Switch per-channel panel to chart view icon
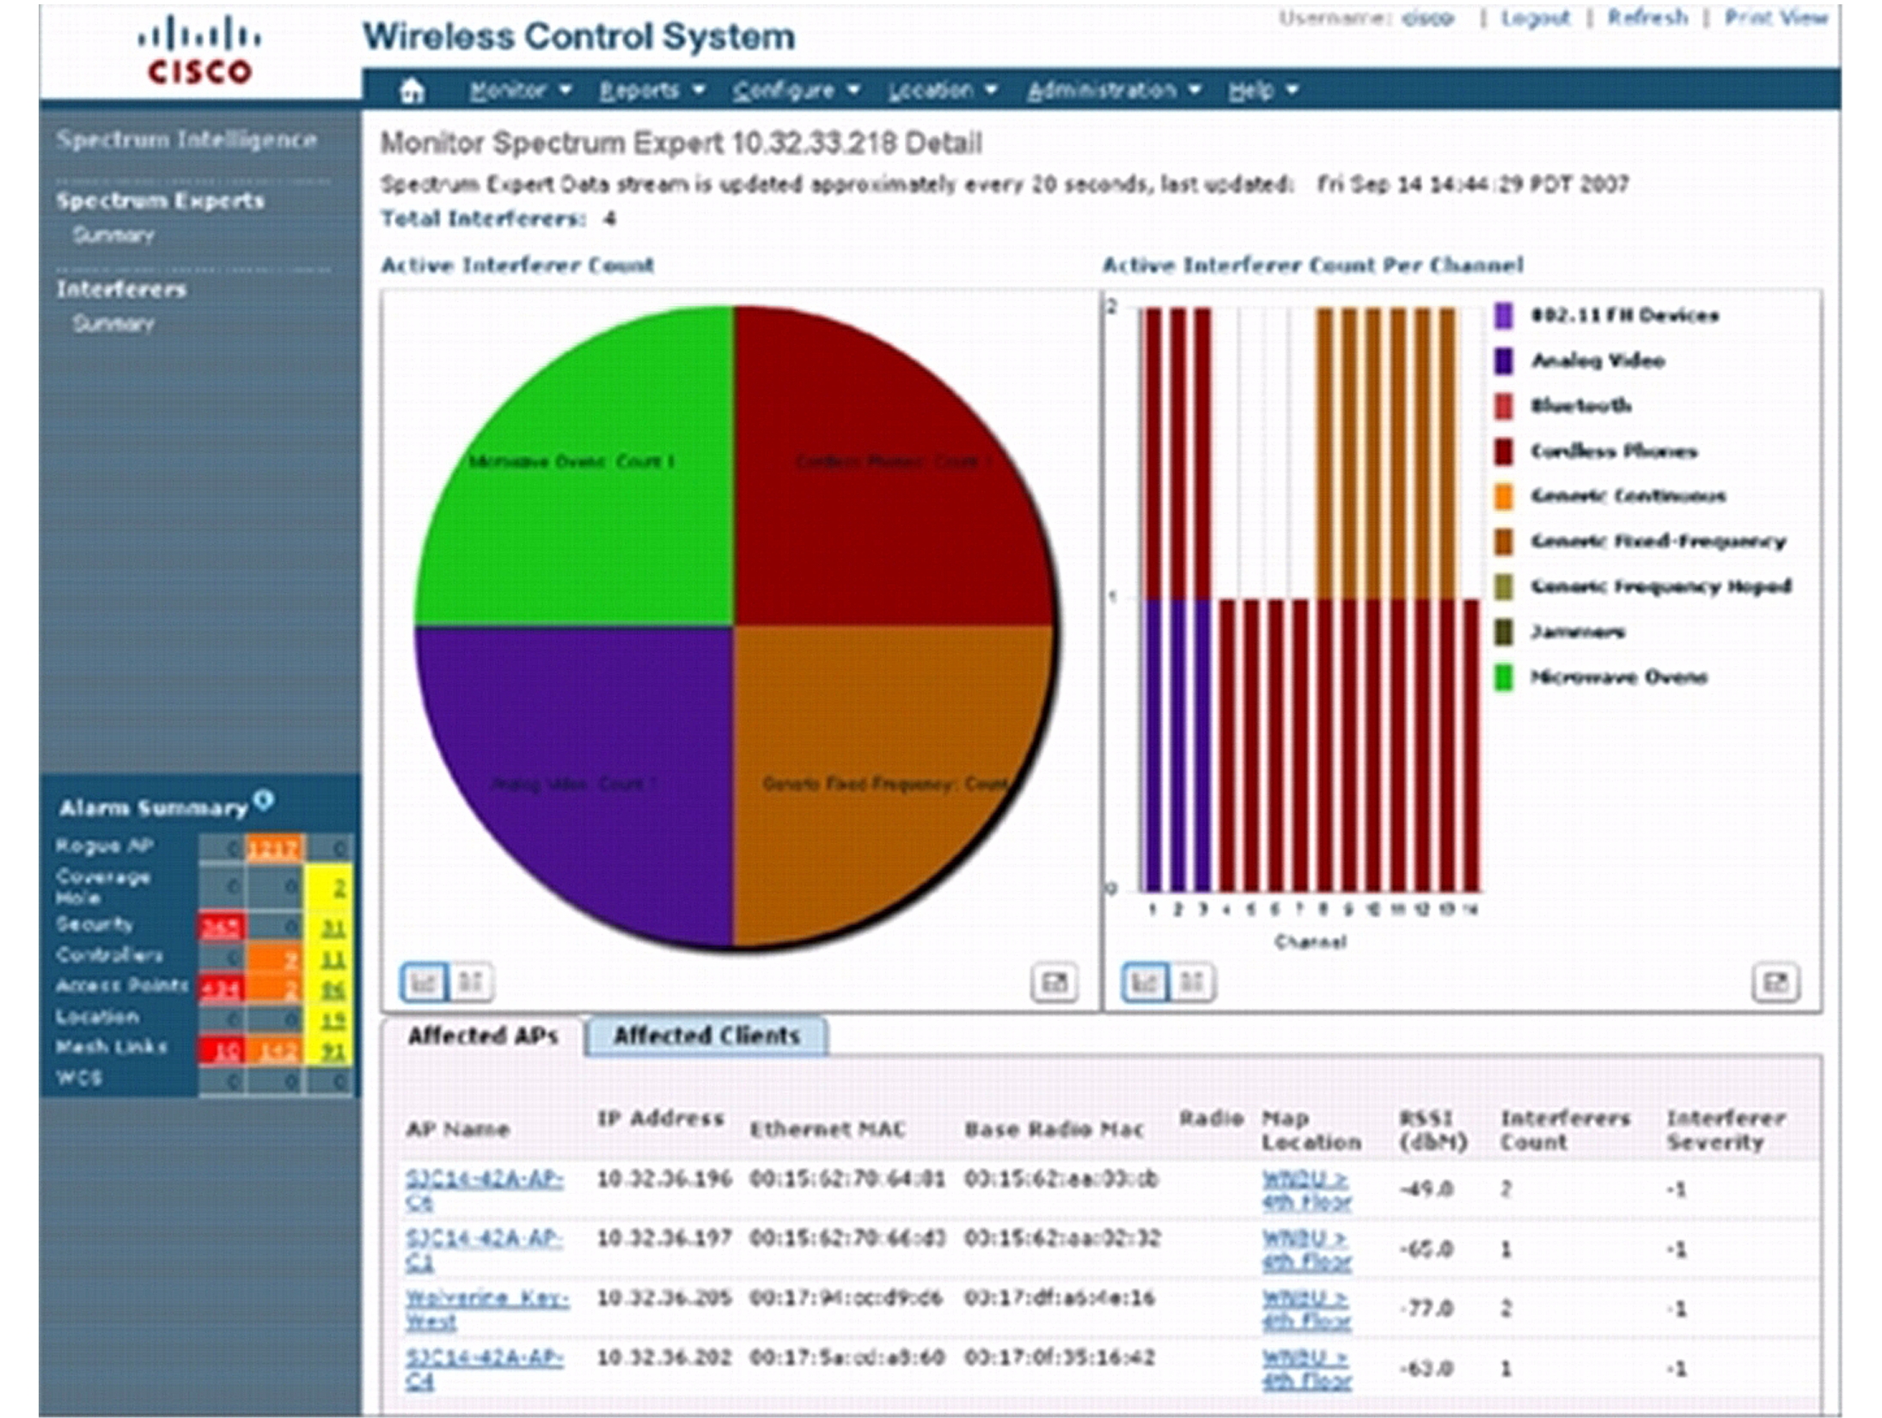The image size is (1882, 1418). [x=1145, y=981]
